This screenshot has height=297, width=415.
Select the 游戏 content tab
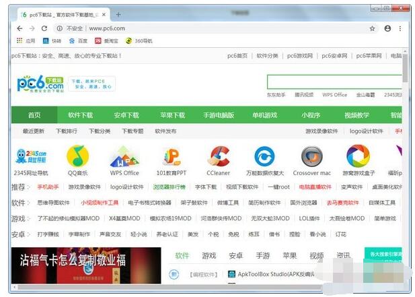click(x=209, y=255)
